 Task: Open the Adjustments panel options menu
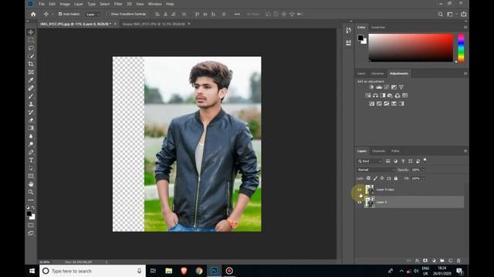click(x=465, y=74)
